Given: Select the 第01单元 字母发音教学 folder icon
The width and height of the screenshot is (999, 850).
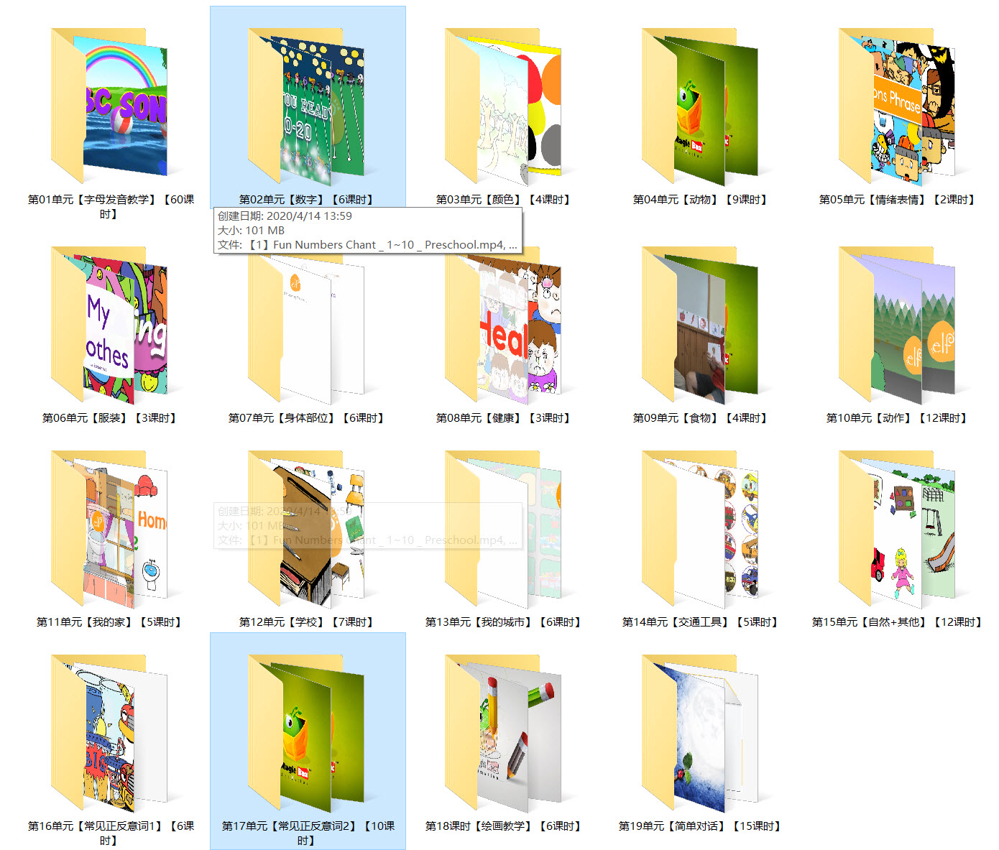Looking at the screenshot, I should tap(109, 106).
